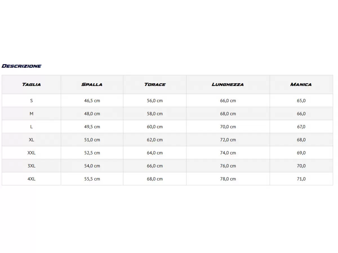Click the Lunghezza column header
The height and width of the screenshot is (253, 338).
coord(228,84)
